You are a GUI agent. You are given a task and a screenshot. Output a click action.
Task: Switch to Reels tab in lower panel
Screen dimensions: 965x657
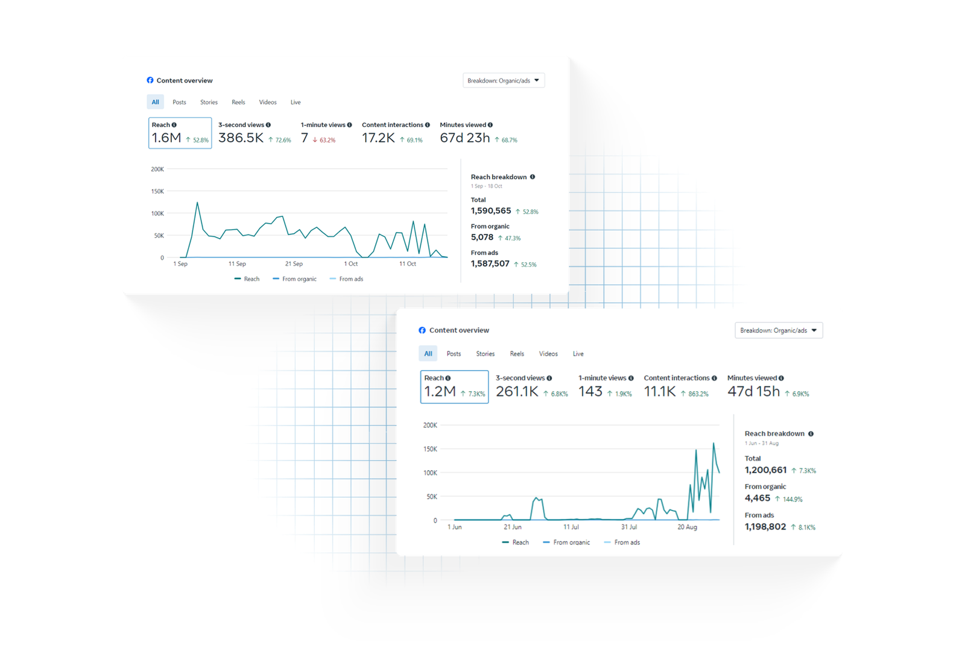[517, 354]
